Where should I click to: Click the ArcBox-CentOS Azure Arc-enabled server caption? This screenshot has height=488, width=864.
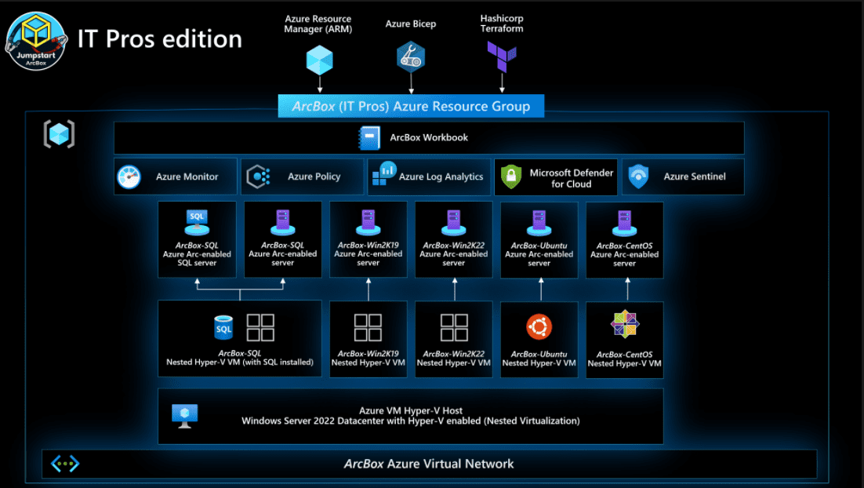pos(624,255)
